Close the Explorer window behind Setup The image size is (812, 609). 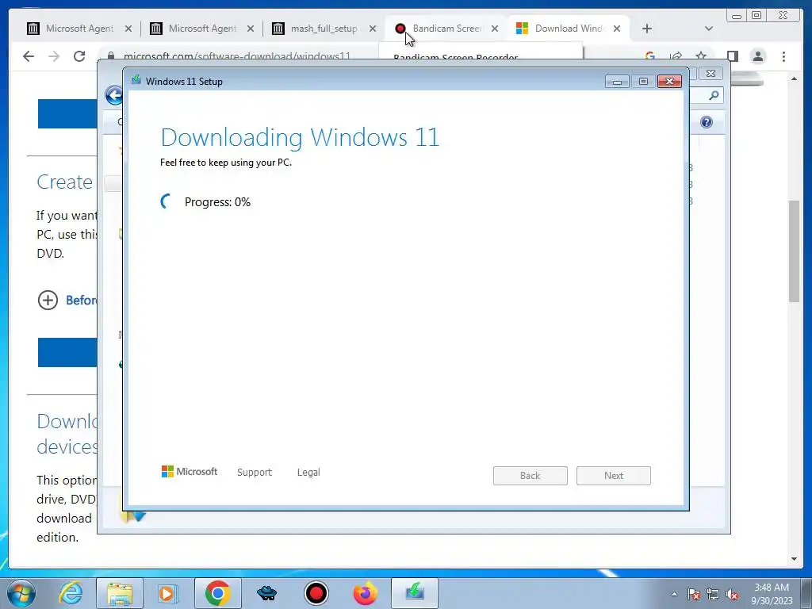711,74
